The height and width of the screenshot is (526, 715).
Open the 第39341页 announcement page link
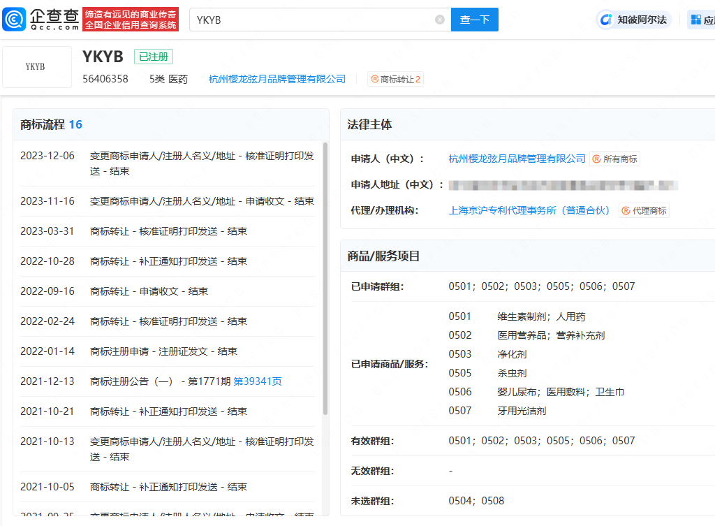click(258, 381)
